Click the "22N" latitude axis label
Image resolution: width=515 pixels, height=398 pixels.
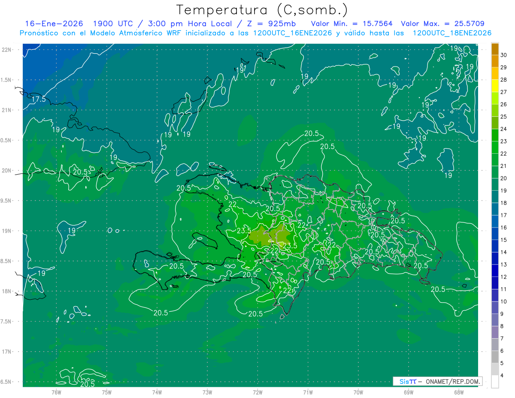[7, 50]
